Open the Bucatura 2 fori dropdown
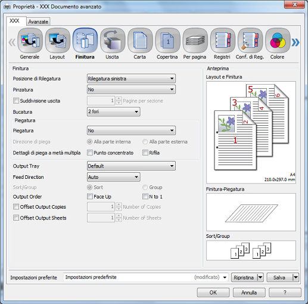The height and width of the screenshot is (304, 308). tap(114, 111)
